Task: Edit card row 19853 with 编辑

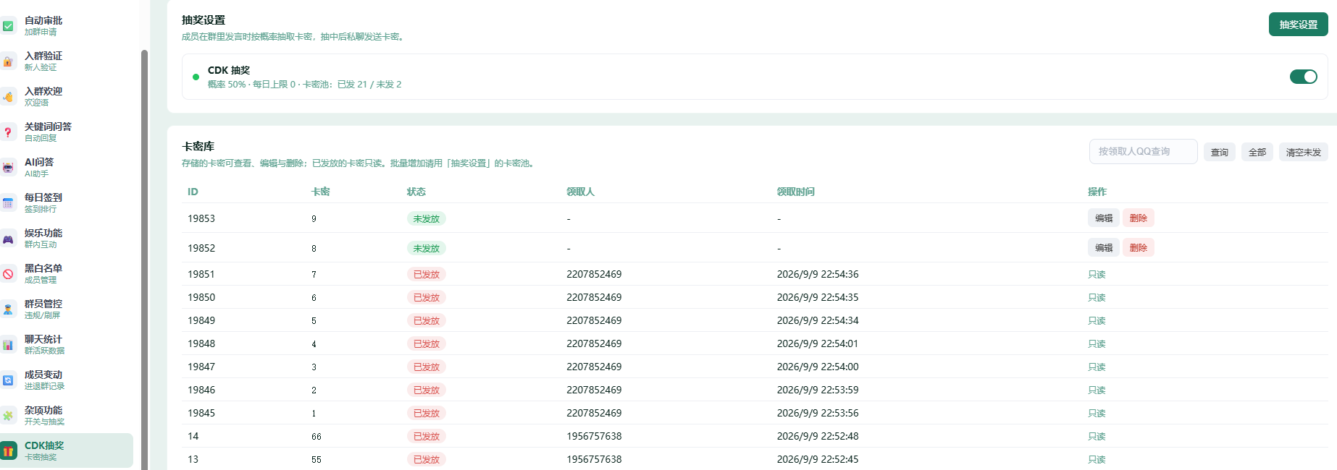Action: point(1104,218)
